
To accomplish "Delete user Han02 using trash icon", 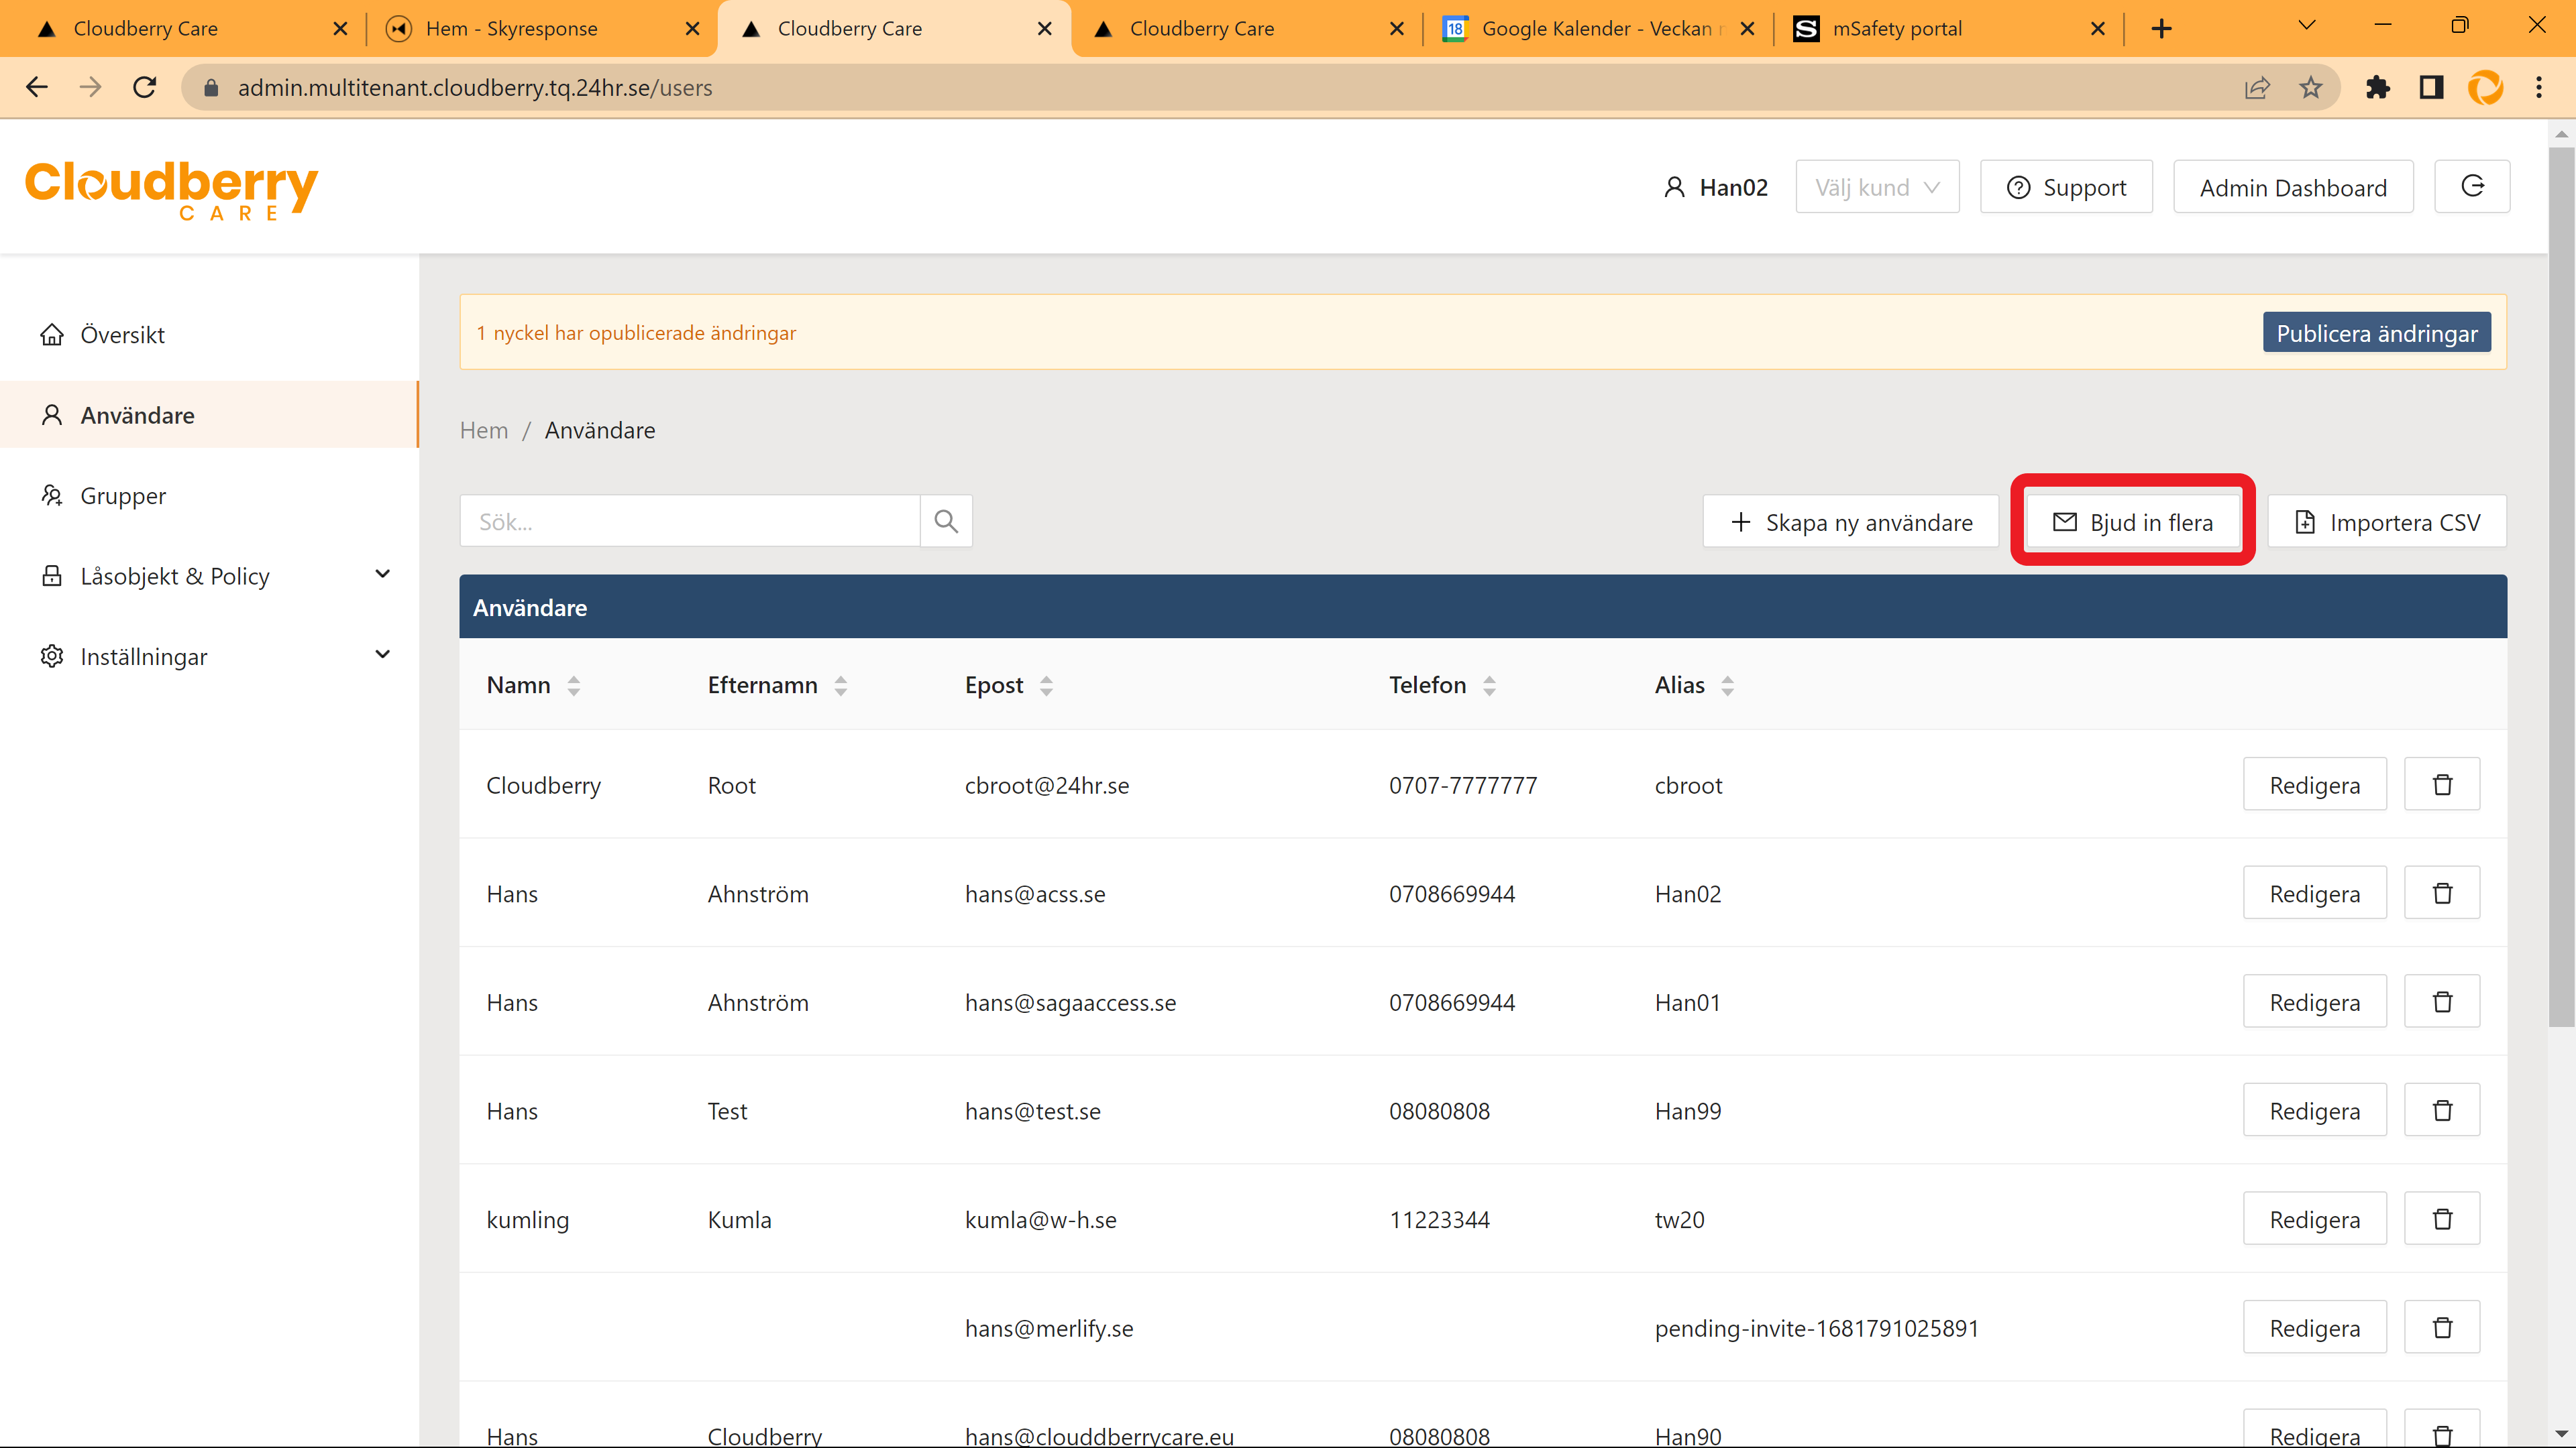I will [2441, 892].
